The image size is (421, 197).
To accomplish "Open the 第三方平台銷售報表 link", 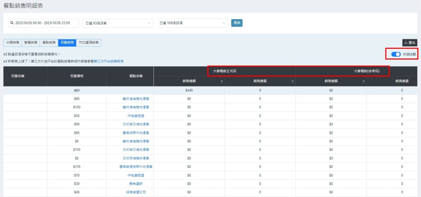I will point(109,61).
